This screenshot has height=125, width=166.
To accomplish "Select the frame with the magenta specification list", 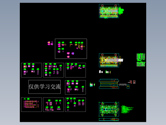I will pyautogui.click(x=31, y=104).
